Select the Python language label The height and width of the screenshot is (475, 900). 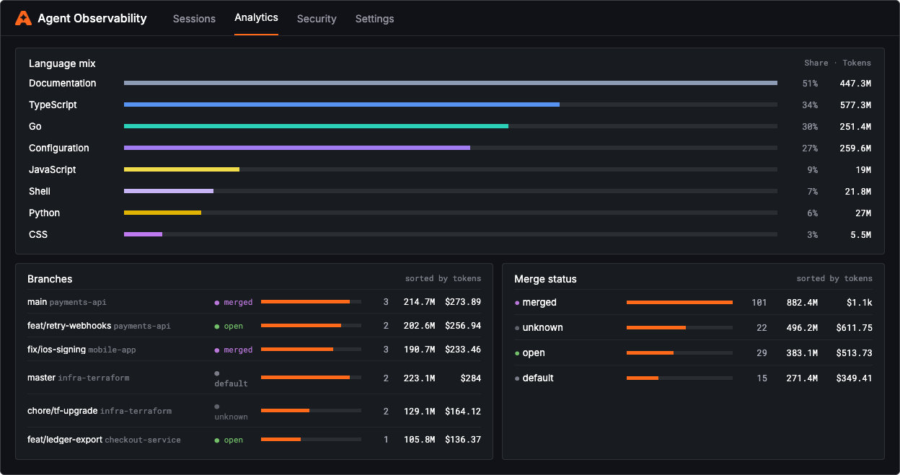click(x=44, y=213)
